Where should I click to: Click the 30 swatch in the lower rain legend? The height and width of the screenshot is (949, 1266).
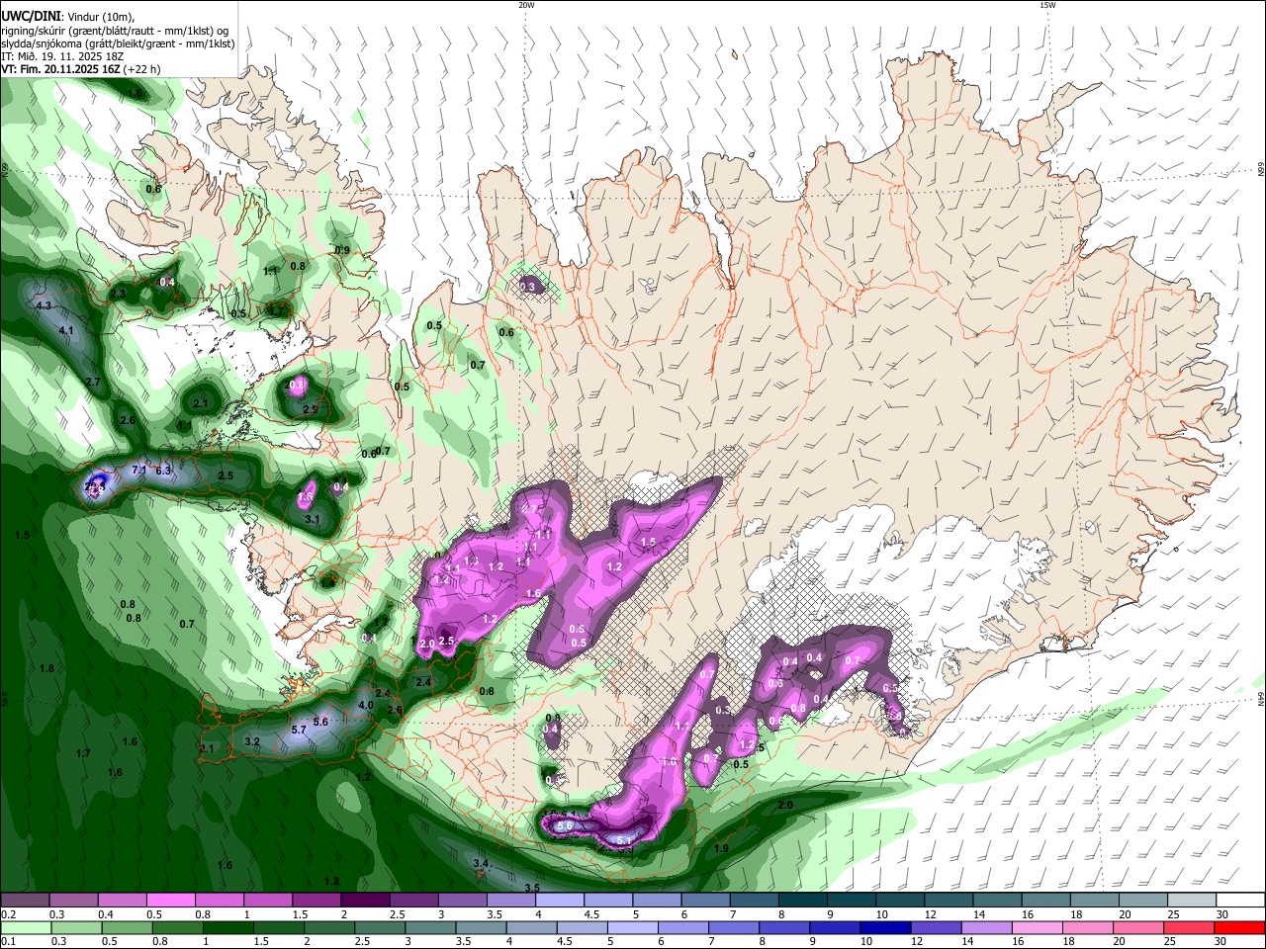pos(1240,927)
